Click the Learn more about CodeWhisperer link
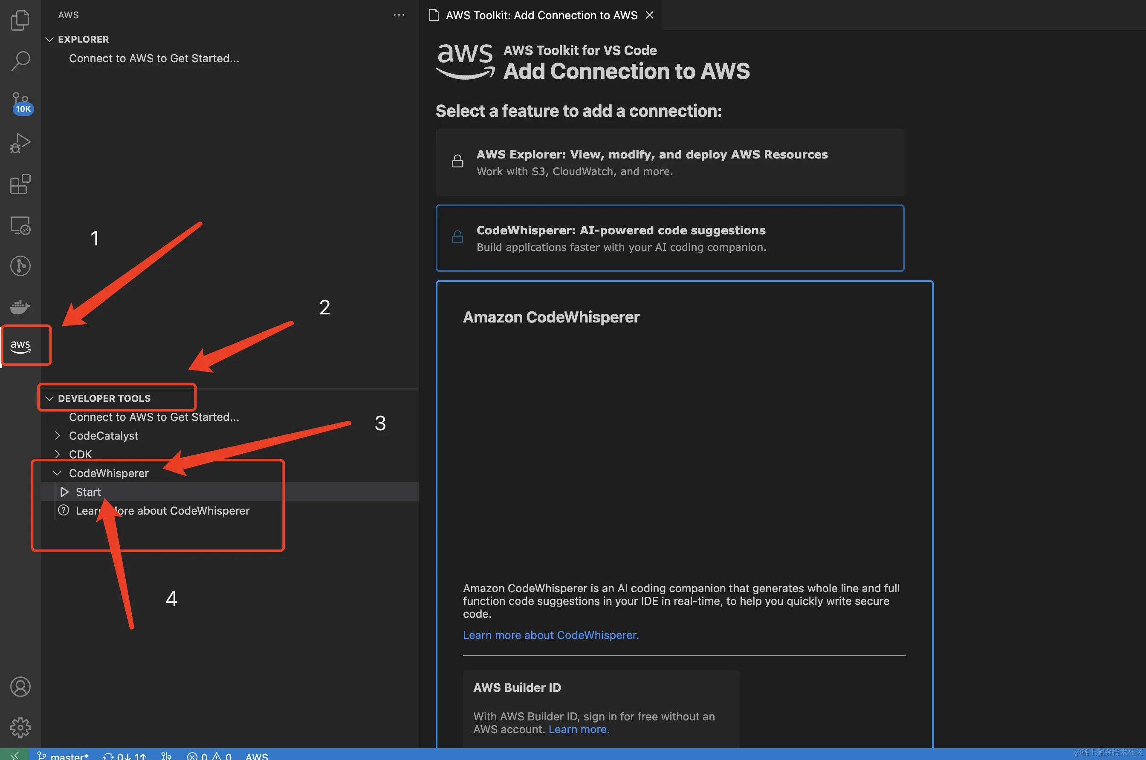Screen dimensions: 1146x760 tap(550, 635)
